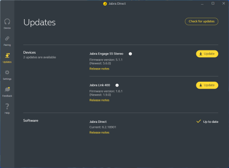Viewport: 229px width, 168px height.
Task: Click the '(Newest: 1.9.0)' text
Action: [x=100, y=95]
